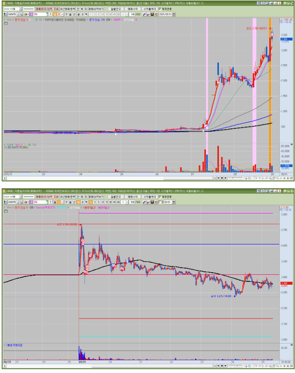Screen dimensions: 295x373
Task: Click first chart tool icon after 530/900
Action: pos(145,202)
